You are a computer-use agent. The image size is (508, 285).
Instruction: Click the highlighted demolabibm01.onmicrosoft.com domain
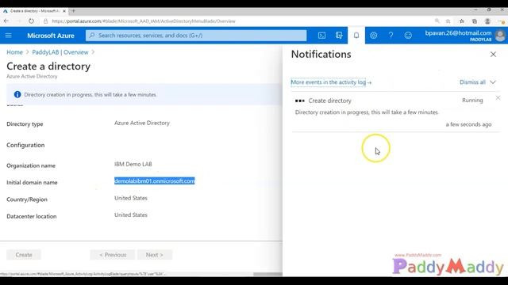coord(155,181)
